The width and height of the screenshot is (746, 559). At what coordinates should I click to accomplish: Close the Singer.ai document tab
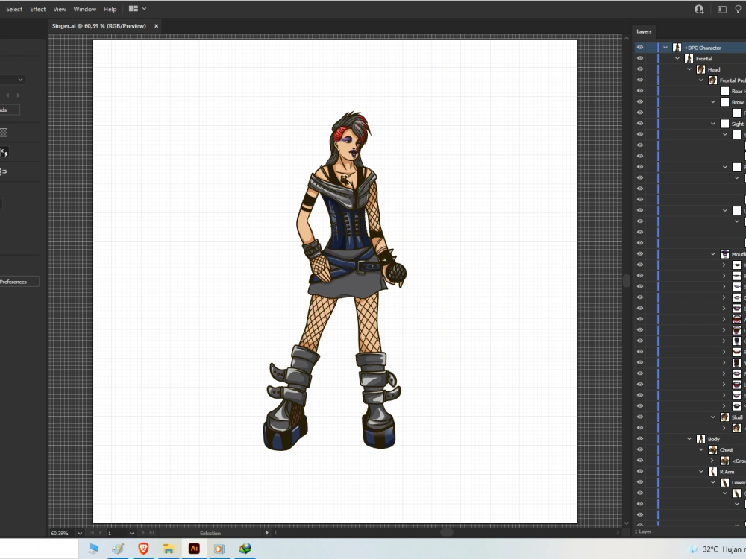click(x=156, y=25)
